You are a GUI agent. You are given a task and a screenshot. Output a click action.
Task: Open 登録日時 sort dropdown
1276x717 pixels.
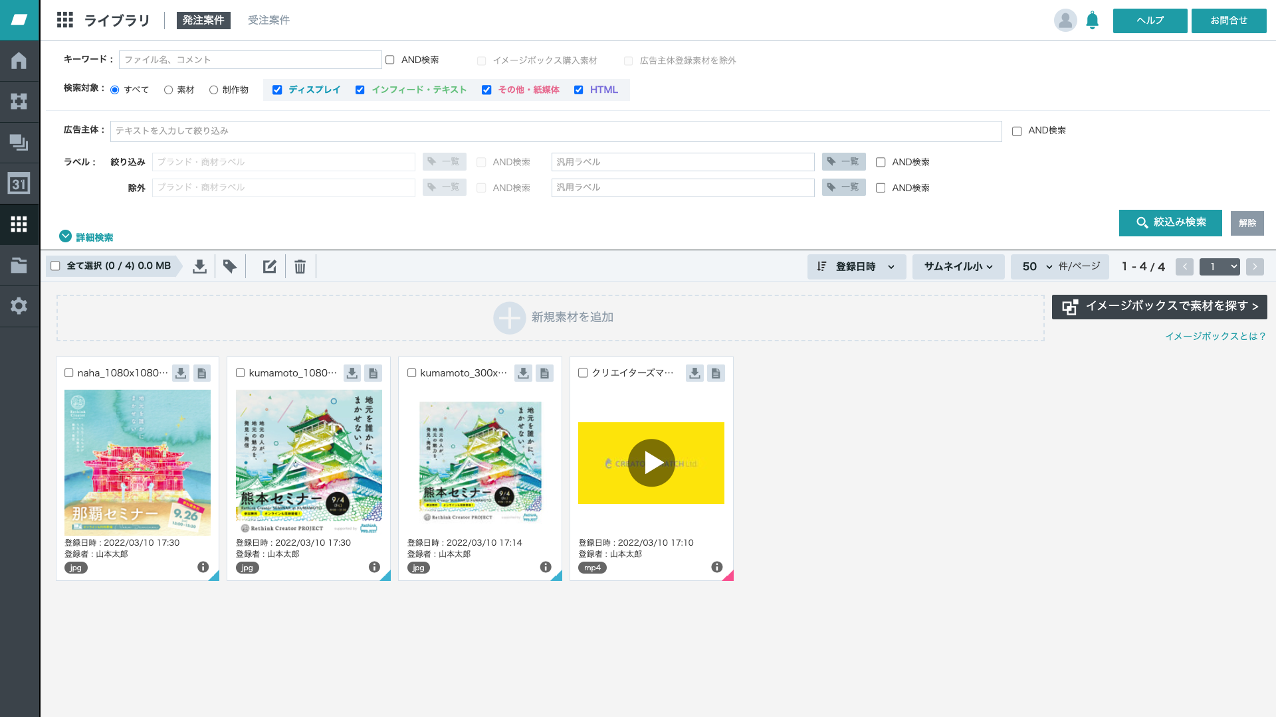[857, 266]
